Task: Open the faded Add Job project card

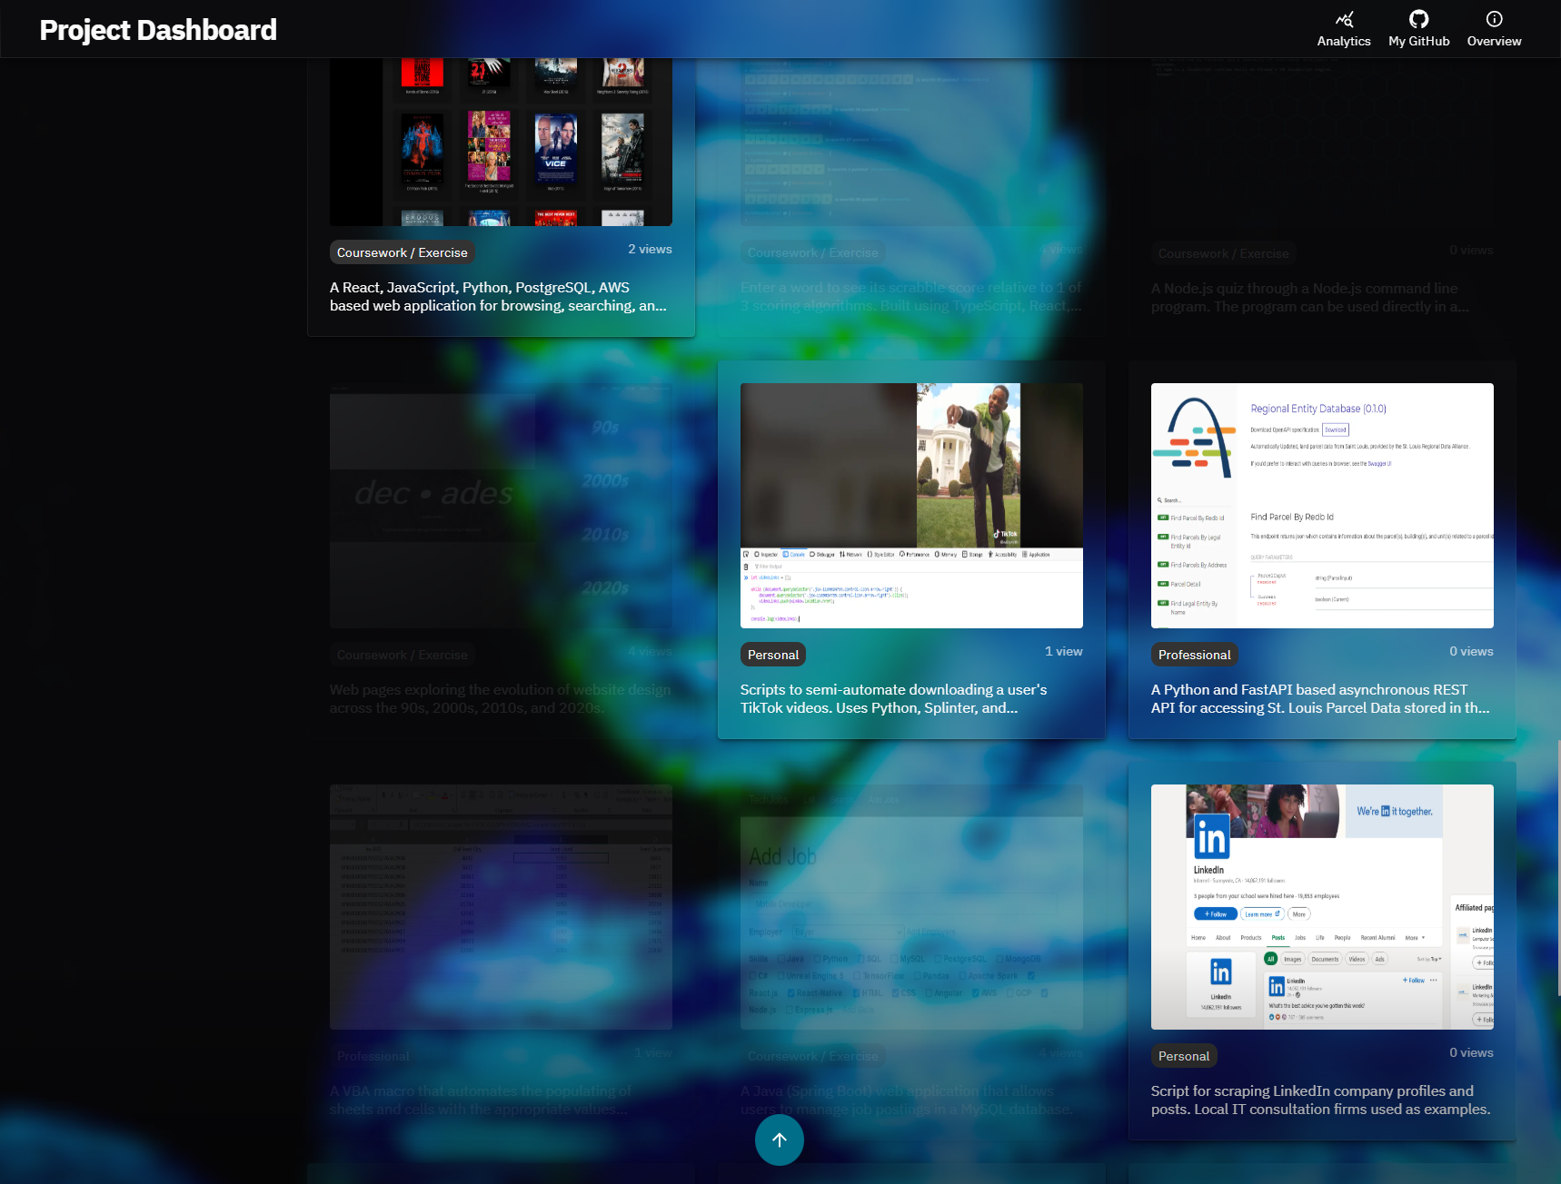Action: point(911,906)
